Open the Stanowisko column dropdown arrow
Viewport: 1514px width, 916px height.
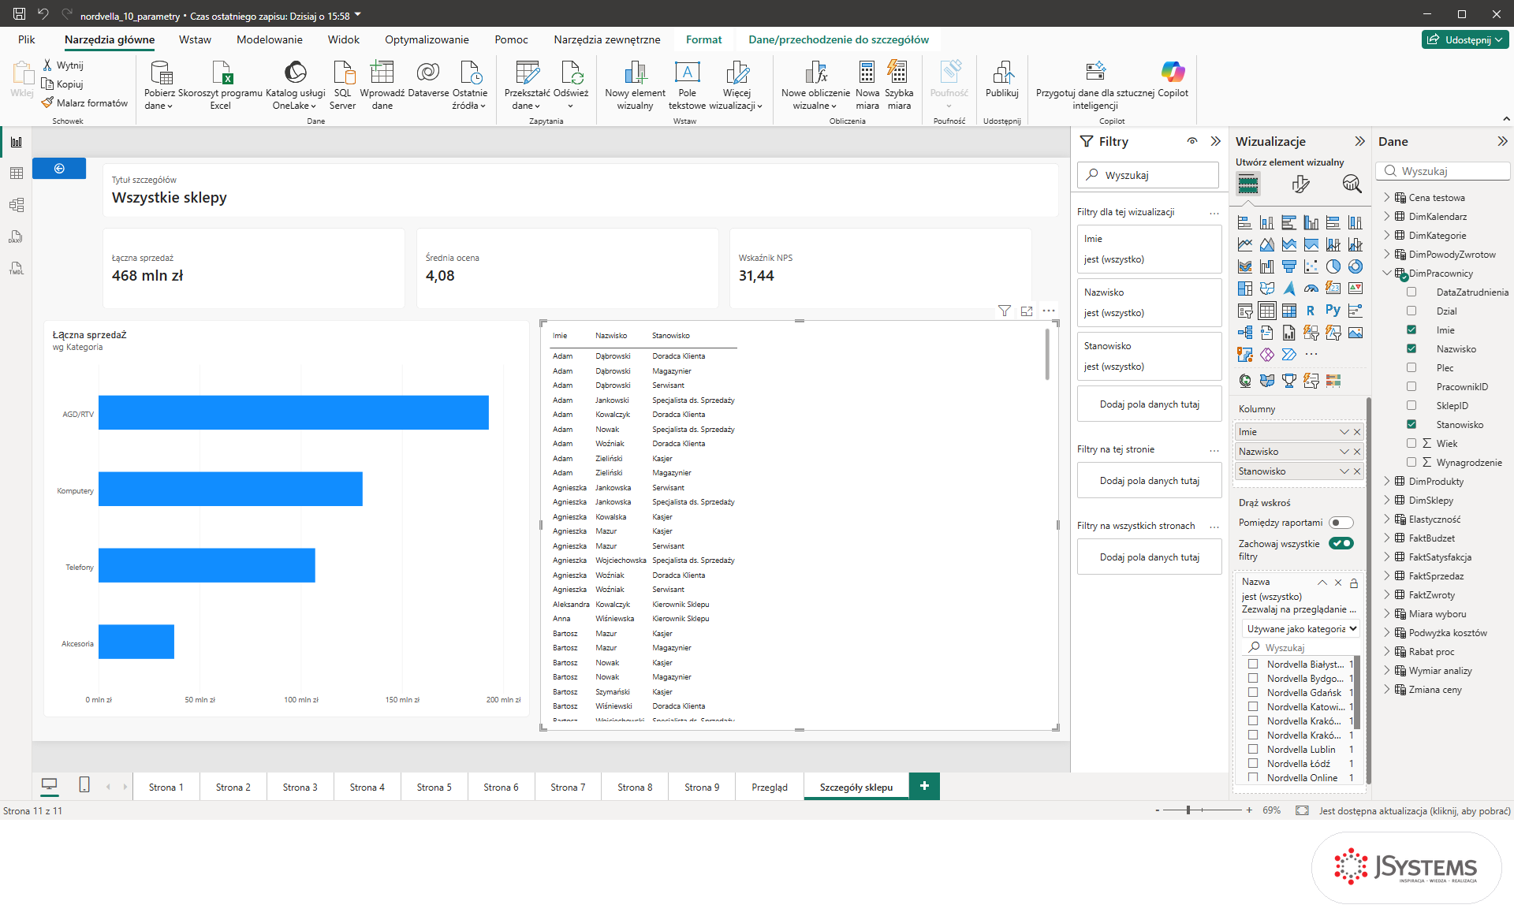[1344, 471]
